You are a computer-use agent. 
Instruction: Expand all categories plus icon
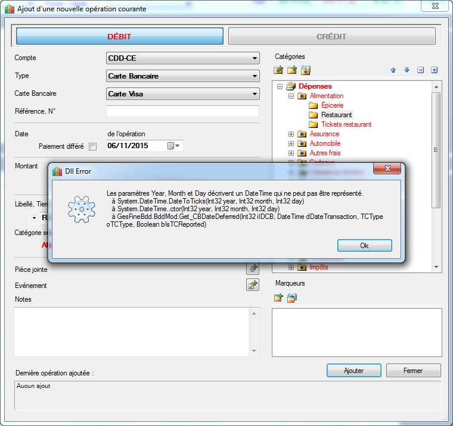[434, 70]
